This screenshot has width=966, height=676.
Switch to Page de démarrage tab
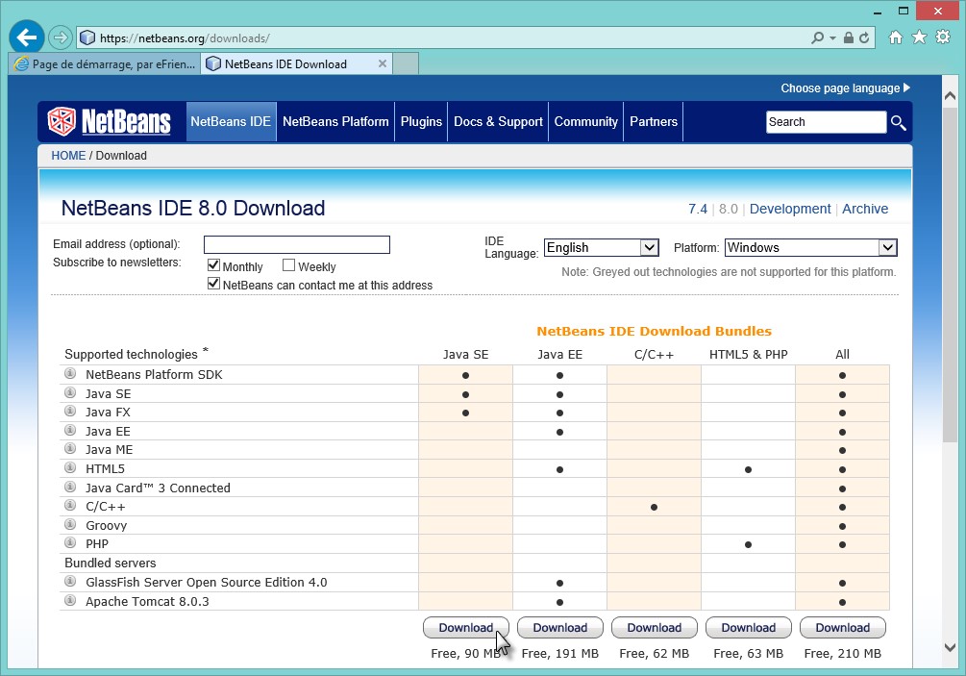[x=104, y=64]
